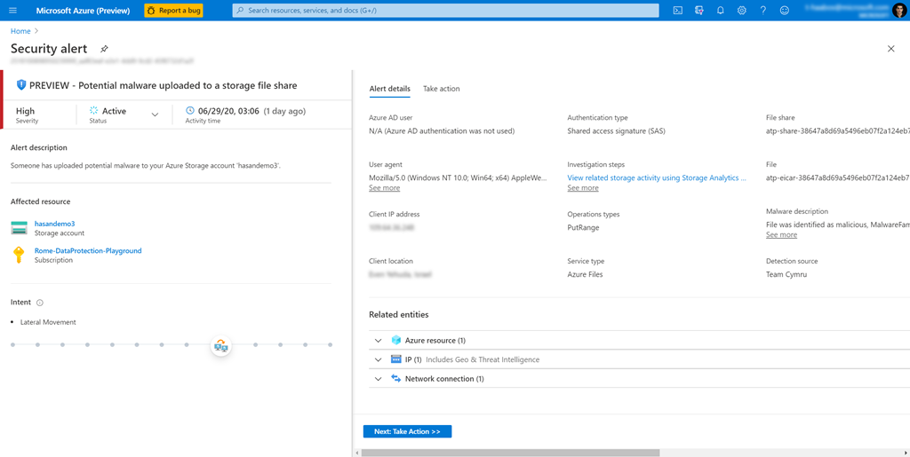
Task: Click the feedback smiley icon
Action: click(784, 11)
